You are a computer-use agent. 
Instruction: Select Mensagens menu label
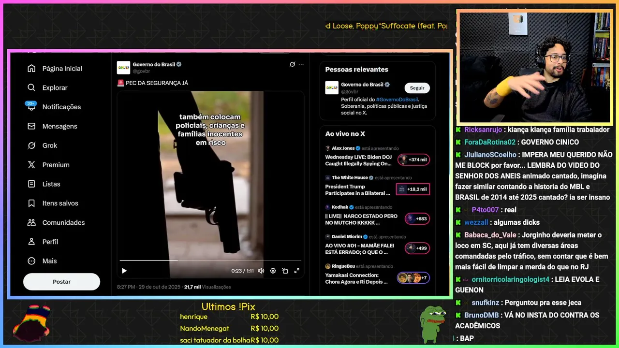click(x=60, y=126)
